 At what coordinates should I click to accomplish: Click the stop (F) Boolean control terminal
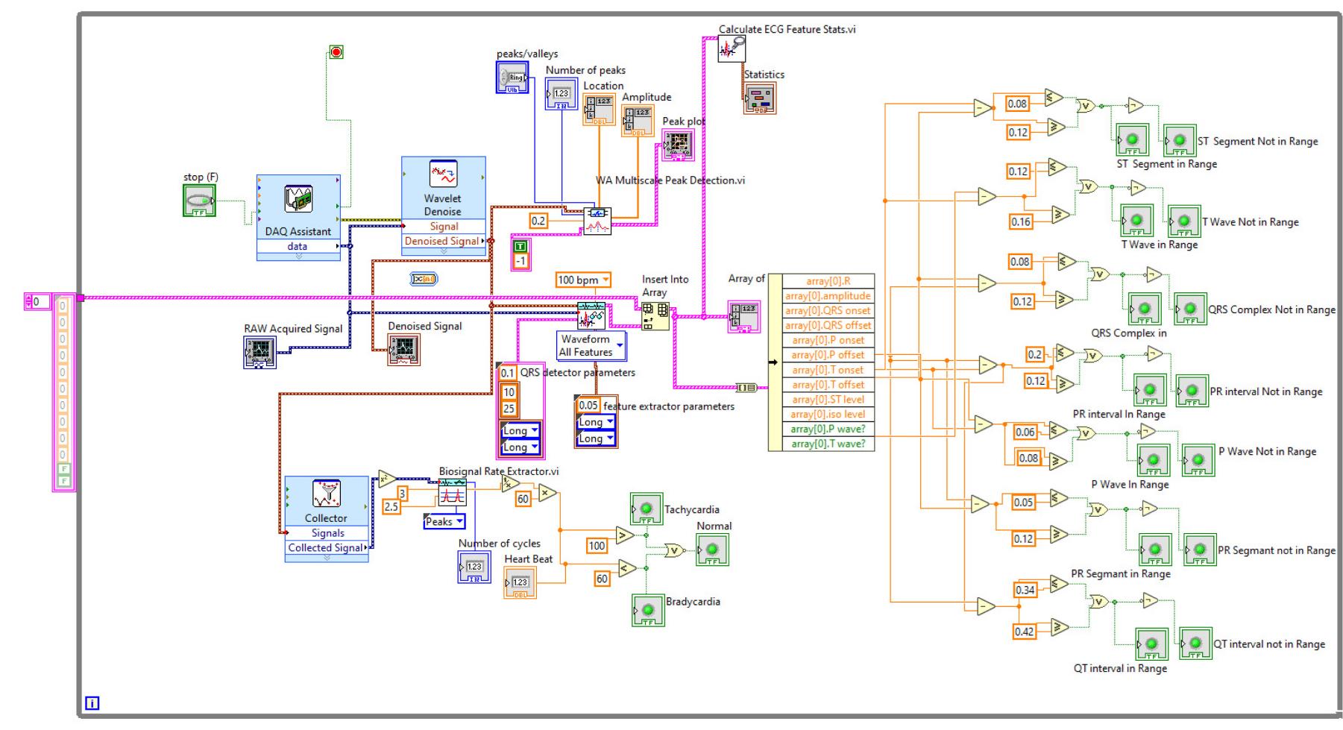pos(199,201)
